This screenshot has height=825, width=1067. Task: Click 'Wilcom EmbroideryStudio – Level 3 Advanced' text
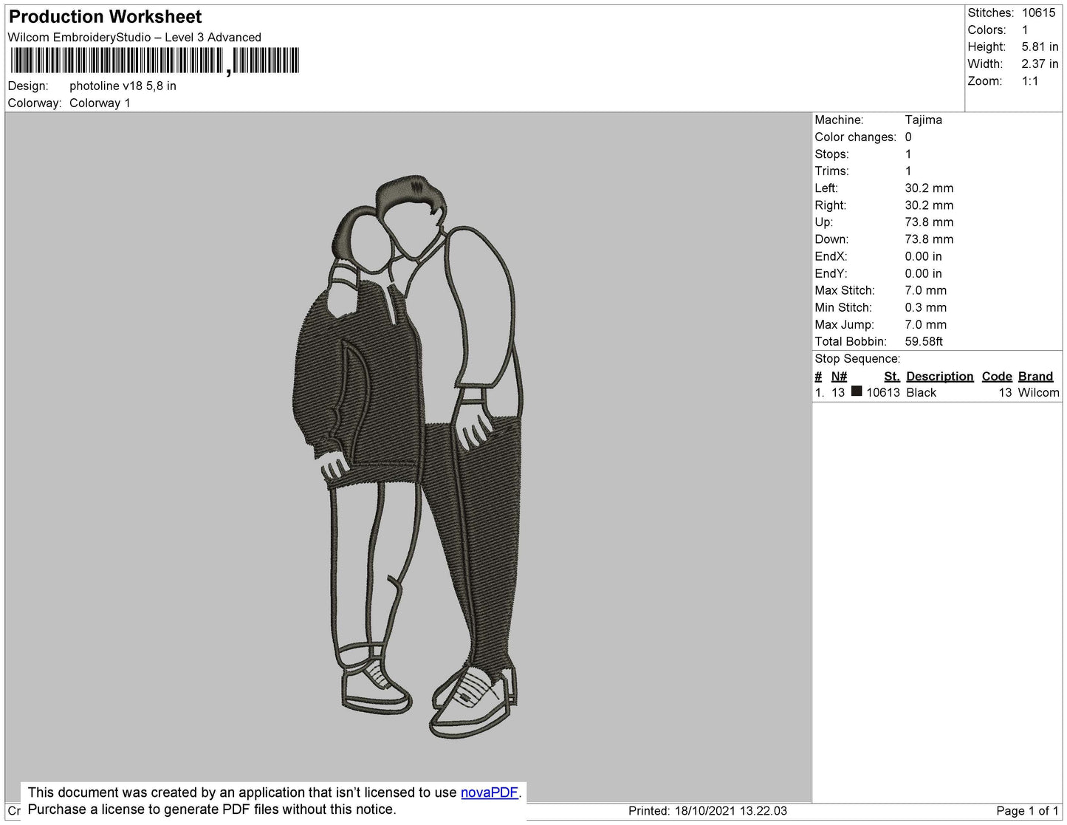coord(134,37)
